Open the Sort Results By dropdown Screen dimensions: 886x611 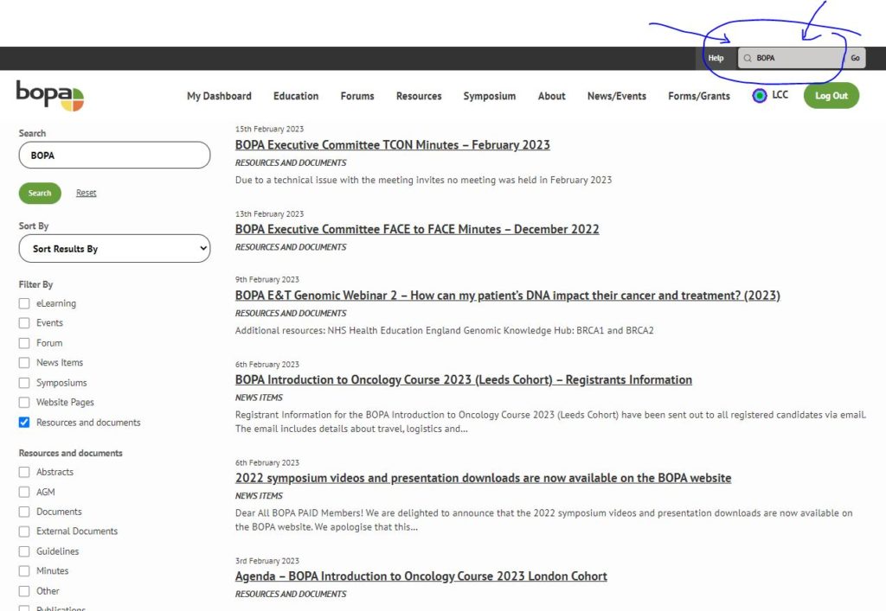click(114, 248)
